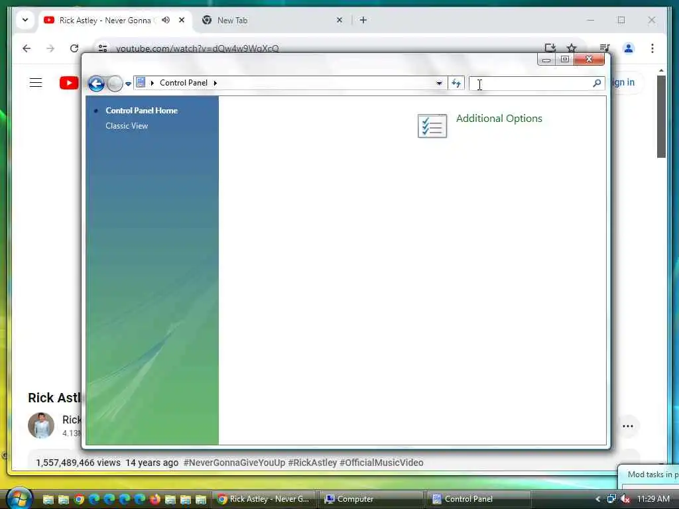Close the Rick Astley Chrome tab
The width and height of the screenshot is (679, 509).
coord(182,20)
